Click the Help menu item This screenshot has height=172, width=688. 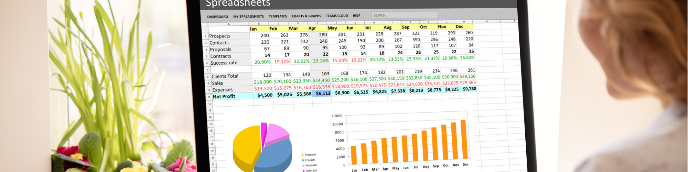click(x=356, y=15)
